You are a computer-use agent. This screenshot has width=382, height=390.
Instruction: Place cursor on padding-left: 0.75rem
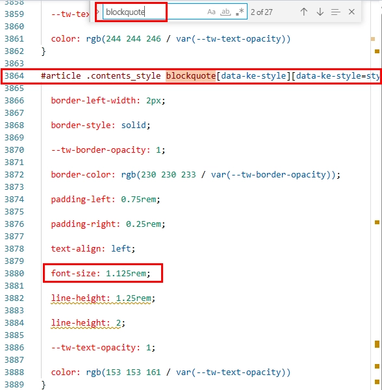pyautogui.click(x=106, y=200)
